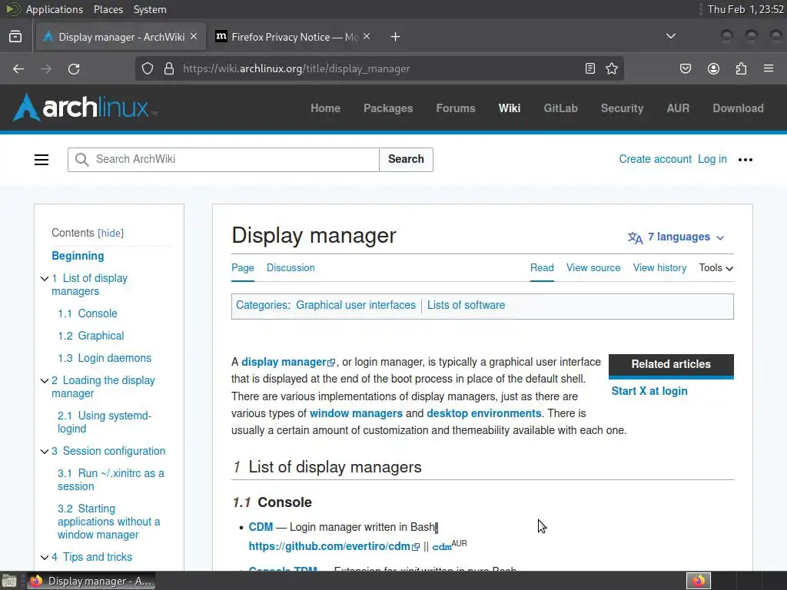Open Security in Arch navigation
The image size is (787, 590).
(622, 108)
